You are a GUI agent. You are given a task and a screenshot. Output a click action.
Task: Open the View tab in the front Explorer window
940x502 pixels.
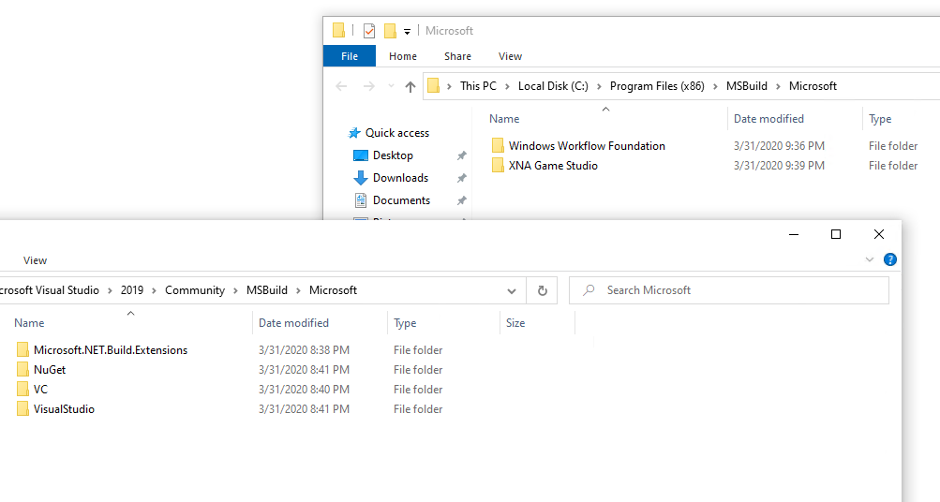(35, 260)
